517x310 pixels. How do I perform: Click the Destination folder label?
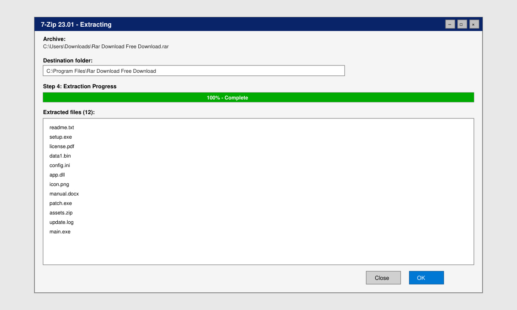coord(68,61)
